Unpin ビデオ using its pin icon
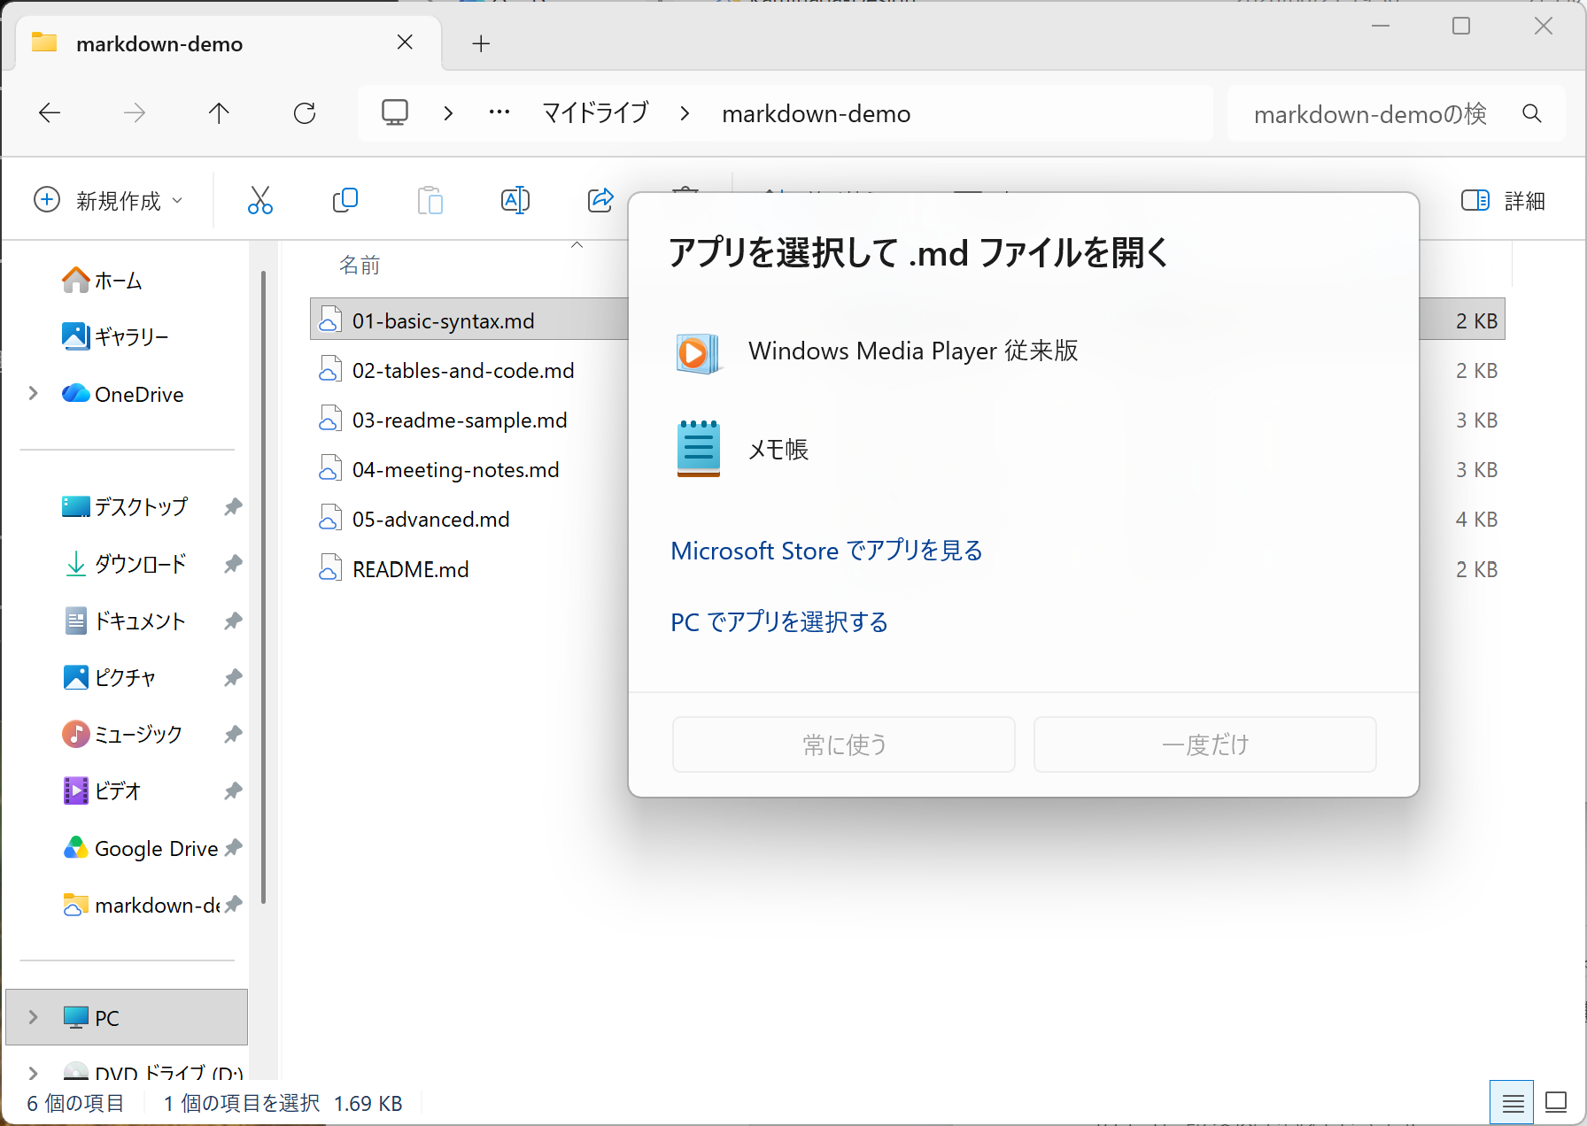Image resolution: width=1587 pixels, height=1126 pixels. pyautogui.click(x=233, y=791)
